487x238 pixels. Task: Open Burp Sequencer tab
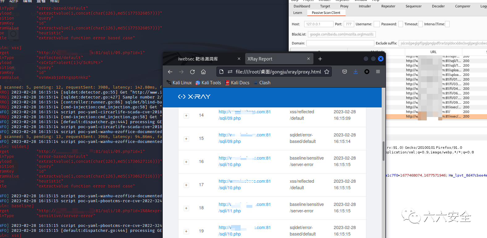(x=414, y=6)
